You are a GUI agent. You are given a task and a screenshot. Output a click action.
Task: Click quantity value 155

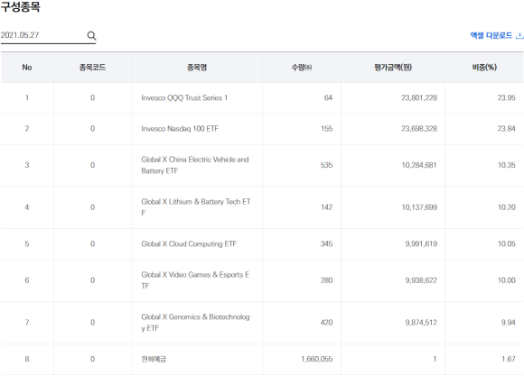click(327, 128)
